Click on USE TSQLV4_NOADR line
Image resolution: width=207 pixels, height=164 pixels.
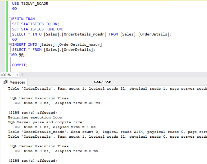pyautogui.click(x=30, y=4)
